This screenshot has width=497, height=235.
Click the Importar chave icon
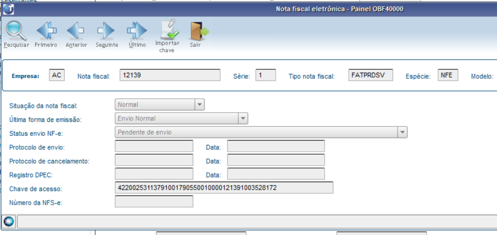[168, 29]
